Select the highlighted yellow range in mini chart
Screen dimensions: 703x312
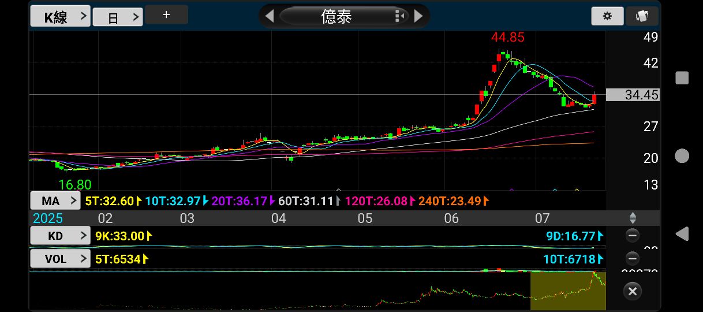[568, 291]
